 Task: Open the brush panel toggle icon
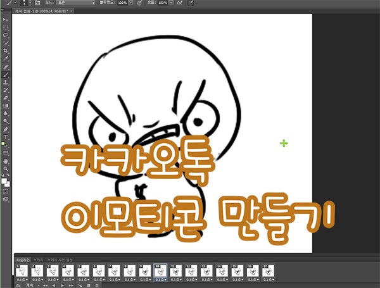[37, 3]
